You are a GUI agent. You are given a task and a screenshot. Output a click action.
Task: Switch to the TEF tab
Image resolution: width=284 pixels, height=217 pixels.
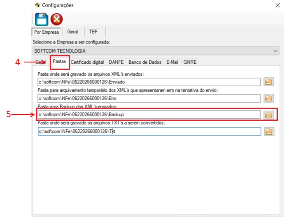(x=93, y=32)
